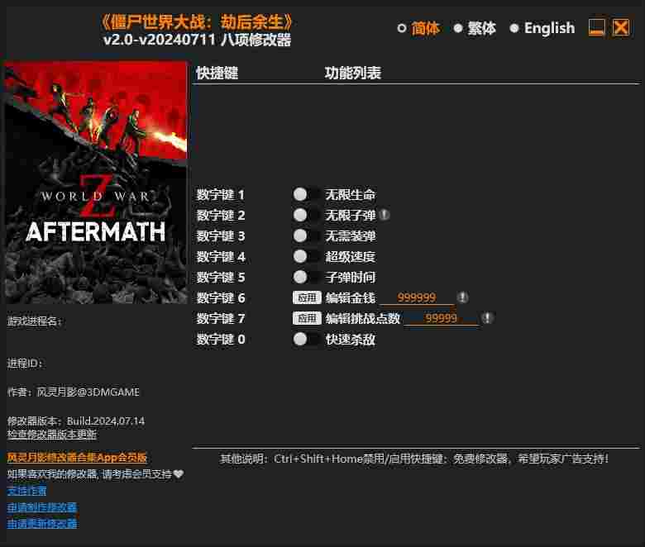This screenshot has width=645, height=547.
Task: Click the 数字键 5 hotkey label
Action: [x=221, y=278]
